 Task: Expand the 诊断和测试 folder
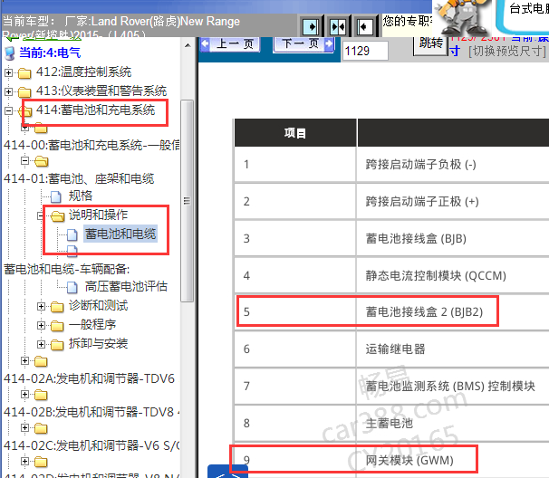[x=41, y=307]
